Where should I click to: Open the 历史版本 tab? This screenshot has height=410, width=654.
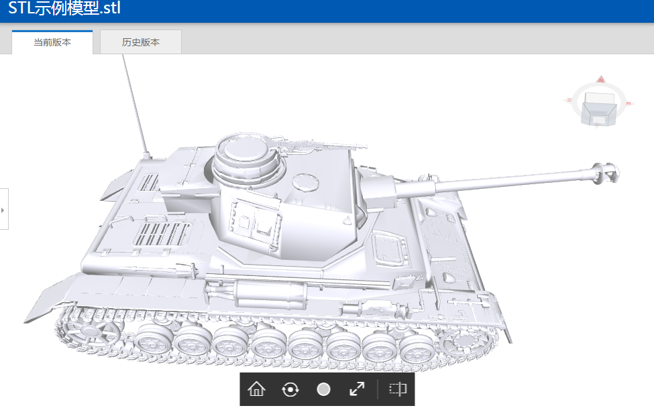[x=141, y=42]
